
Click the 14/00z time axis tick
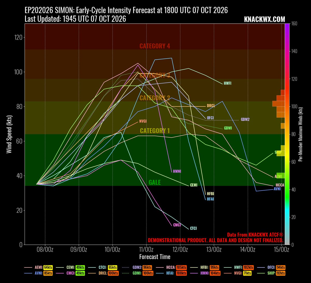coord(248,250)
